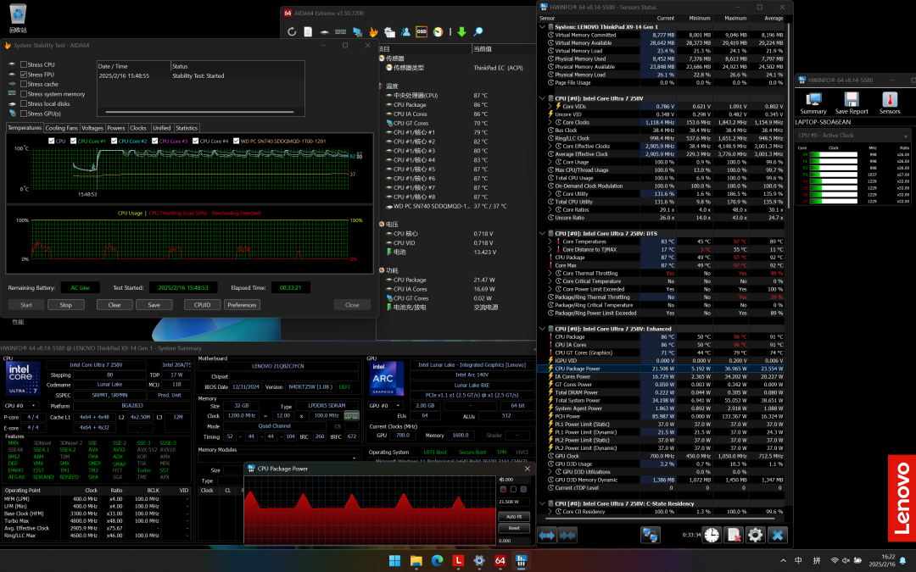Toggle the CPU Core #3 graph checkbox
This screenshot has height=572, width=916.
coord(155,141)
